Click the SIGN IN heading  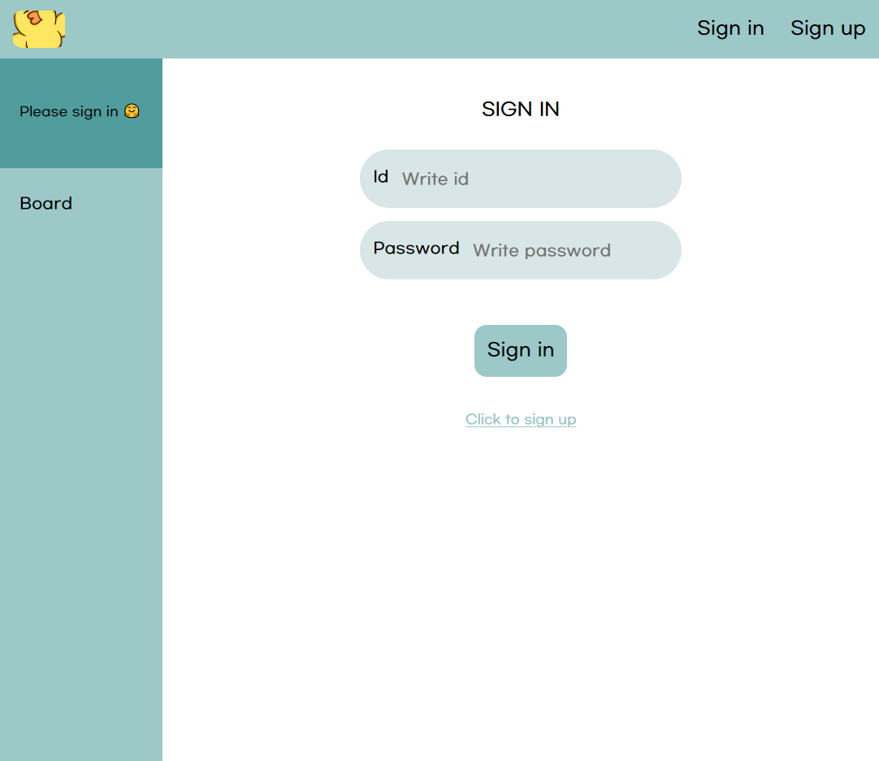click(x=520, y=109)
